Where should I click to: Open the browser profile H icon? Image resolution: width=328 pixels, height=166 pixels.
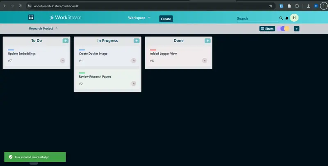point(316,6)
